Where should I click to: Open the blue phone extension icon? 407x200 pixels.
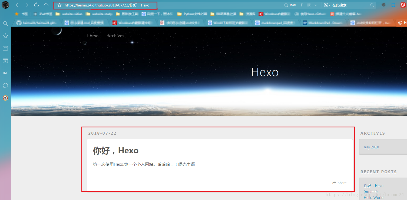pos(393,5)
